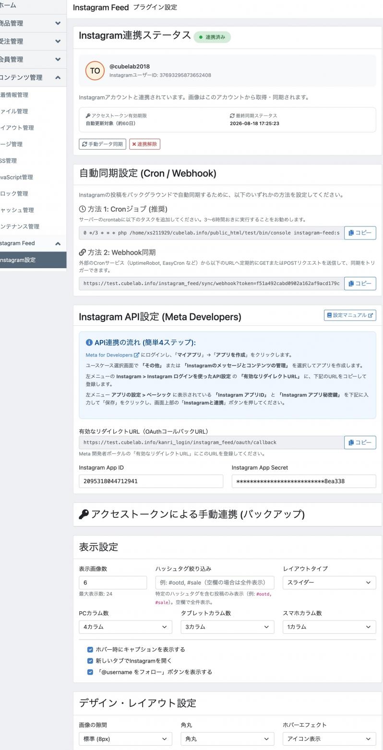Click the 手動データ同期 button

(x=102, y=144)
